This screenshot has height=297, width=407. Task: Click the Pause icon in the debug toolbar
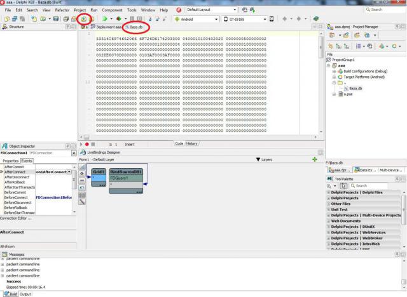coord(132,19)
